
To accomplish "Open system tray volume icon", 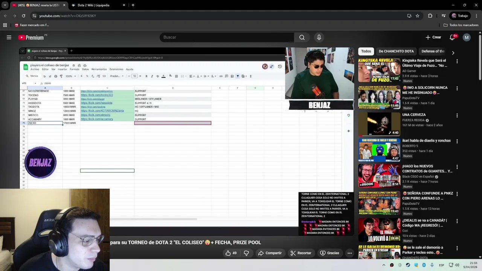I will tap(457, 265).
